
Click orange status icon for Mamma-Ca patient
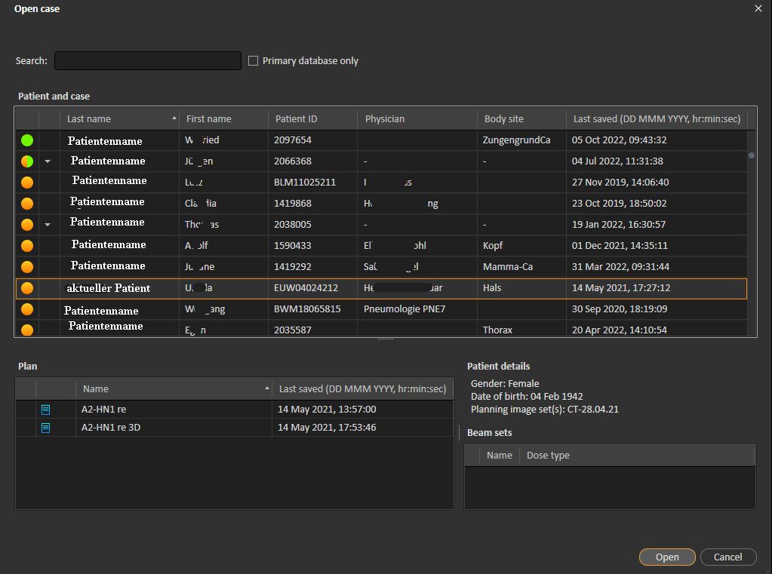click(x=27, y=267)
